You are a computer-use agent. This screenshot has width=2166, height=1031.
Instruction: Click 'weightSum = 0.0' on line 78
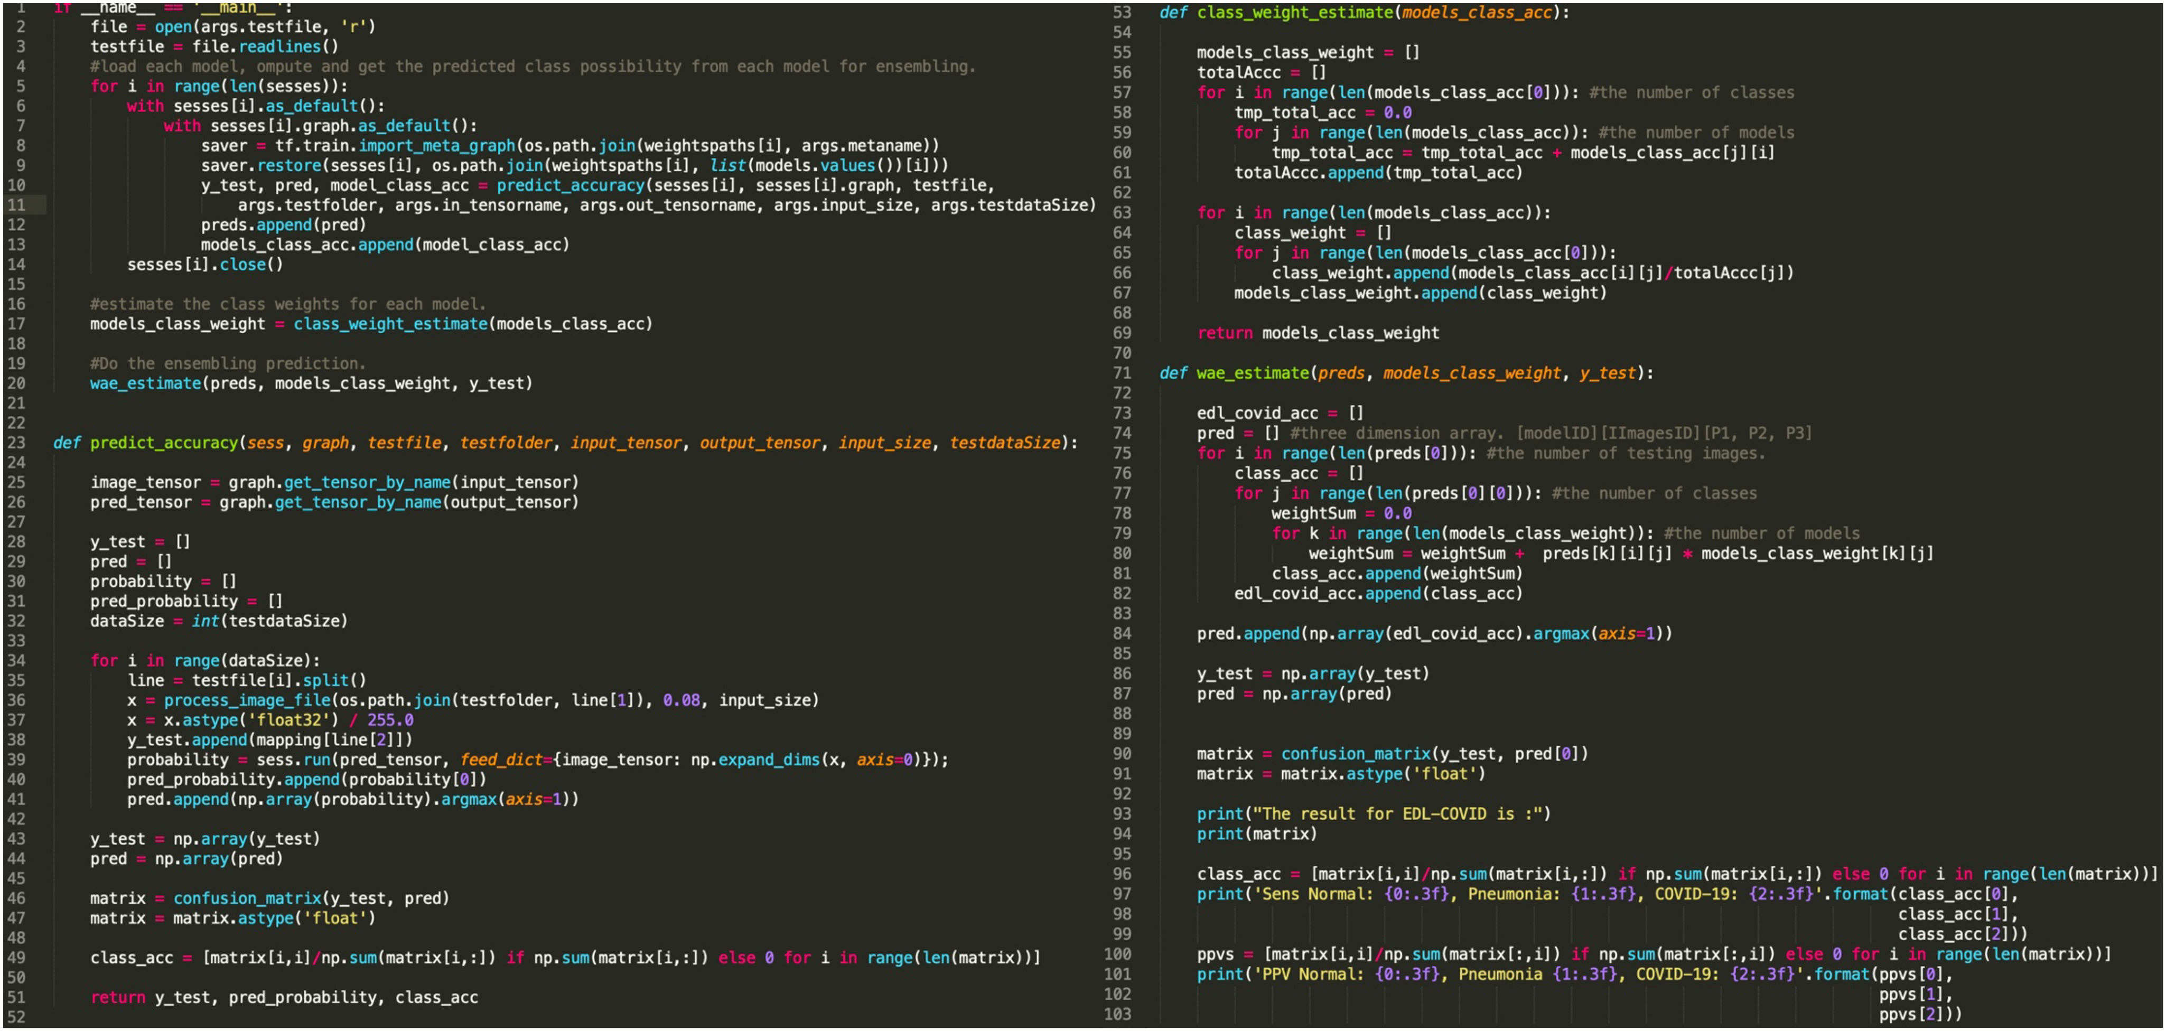(1341, 513)
